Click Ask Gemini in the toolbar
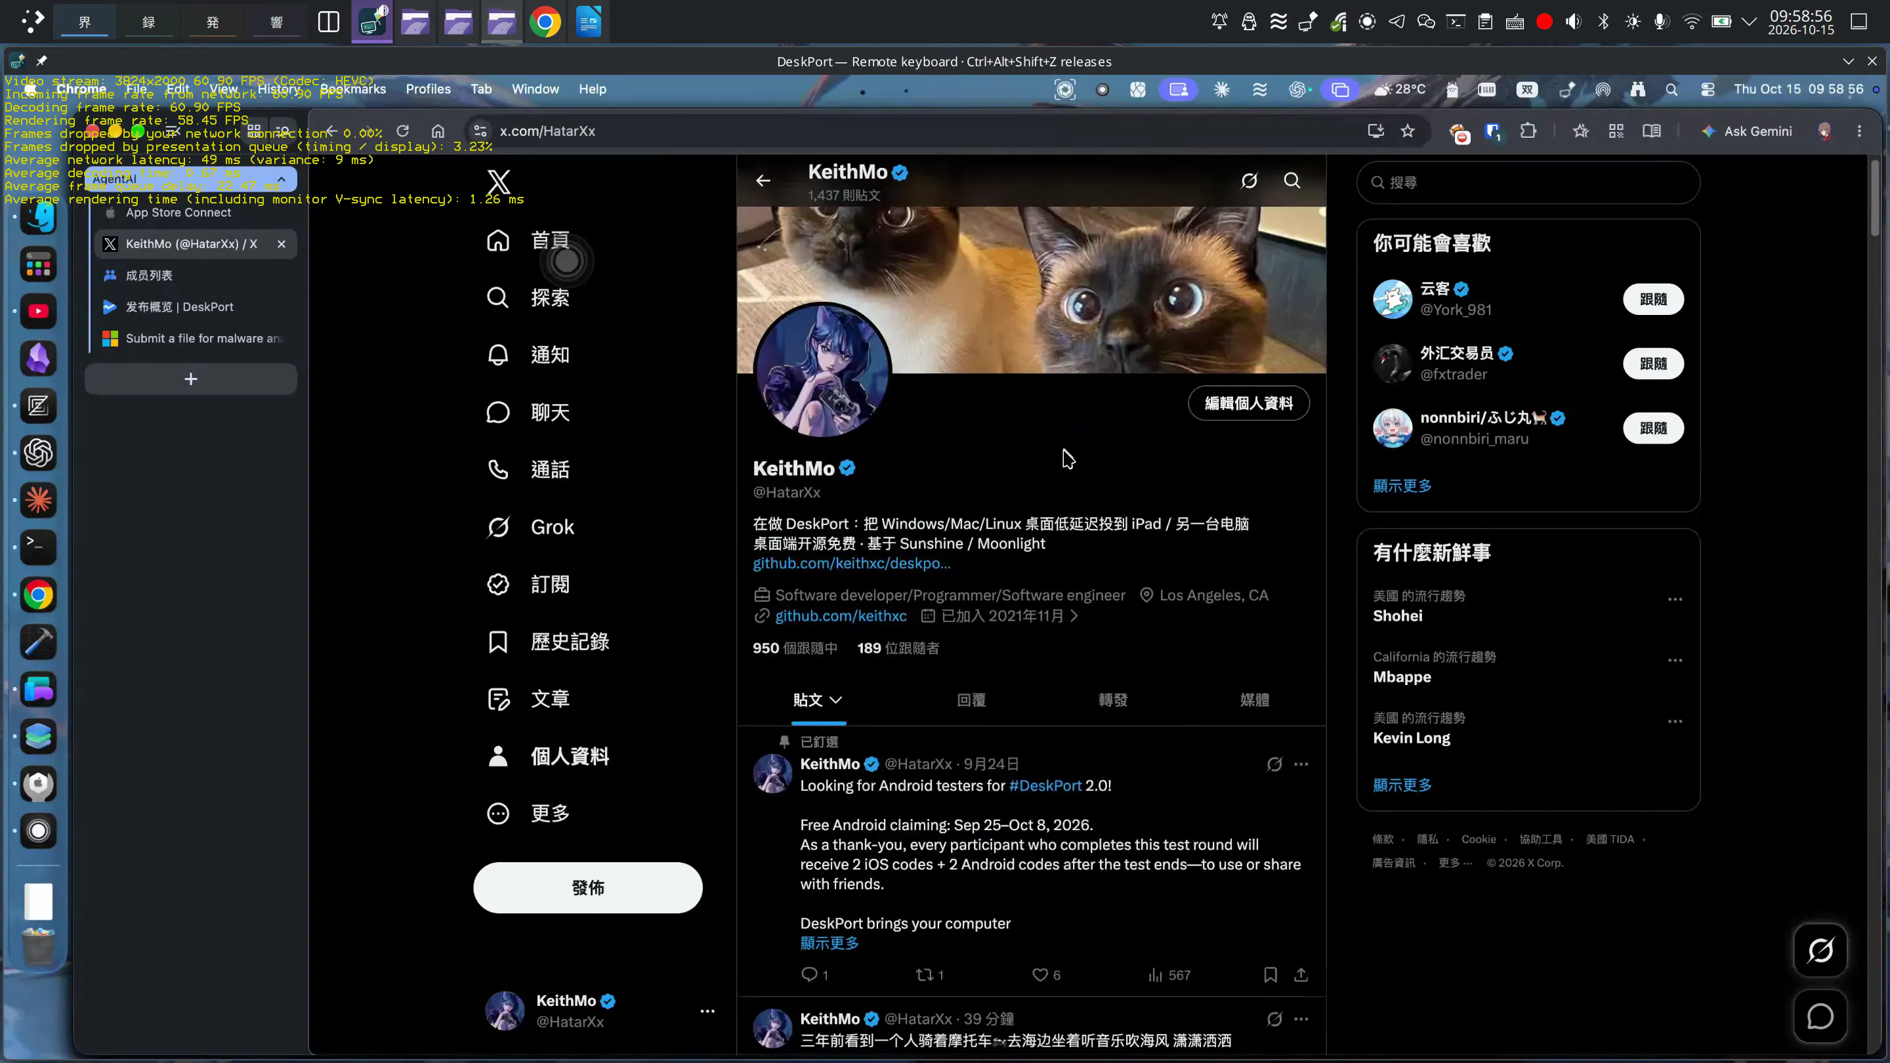Image resolution: width=1890 pixels, height=1063 pixels. [1747, 131]
